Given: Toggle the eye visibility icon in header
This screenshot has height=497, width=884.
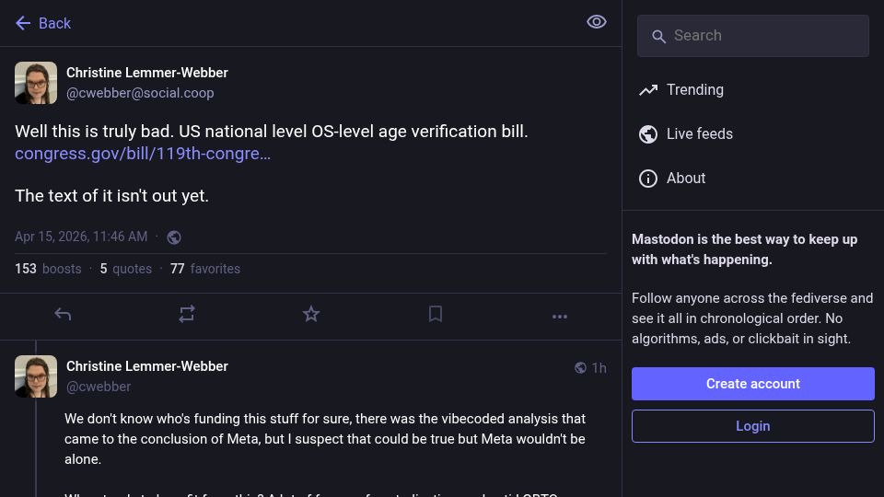Looking at the screenshot, I should point(596,22).
